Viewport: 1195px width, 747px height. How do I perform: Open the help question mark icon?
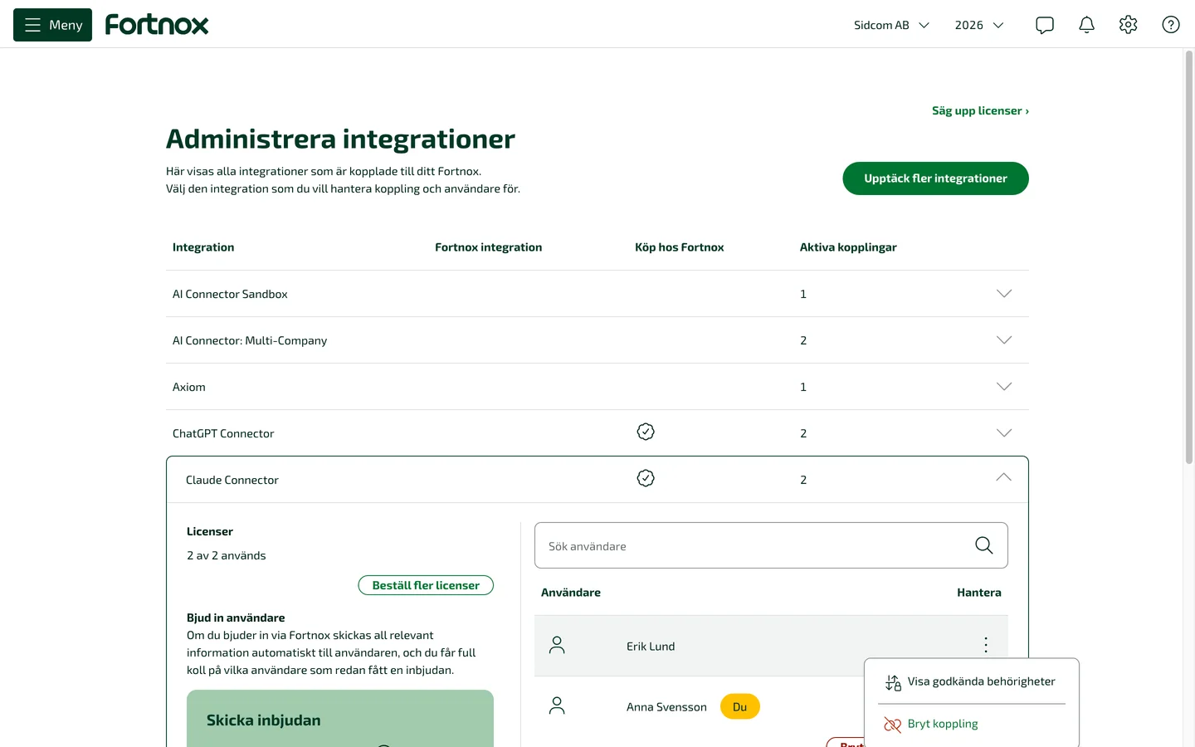click(1171, 25)
